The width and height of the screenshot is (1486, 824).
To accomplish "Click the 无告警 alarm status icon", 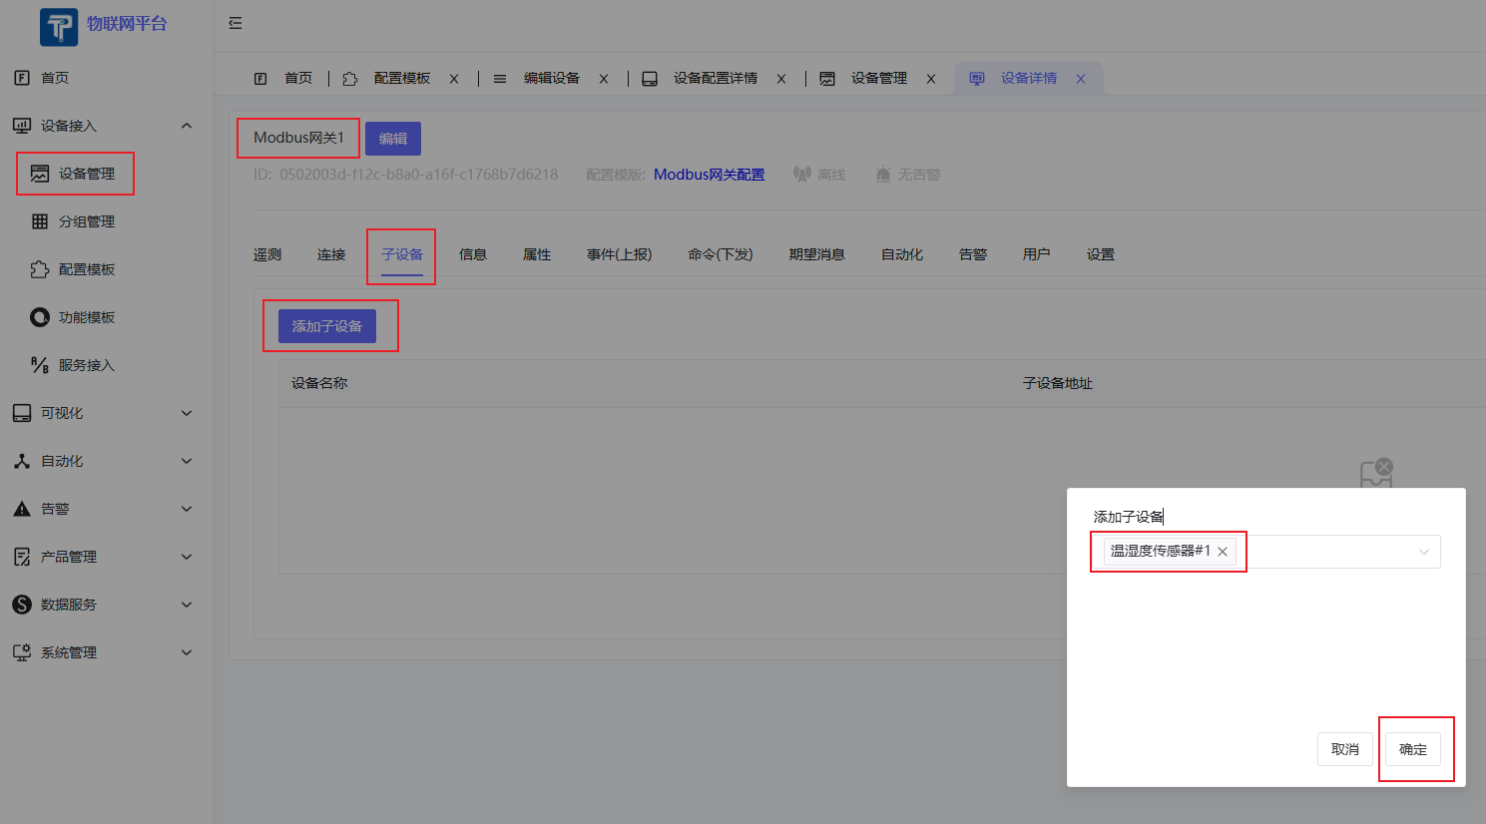I will 882,173.
